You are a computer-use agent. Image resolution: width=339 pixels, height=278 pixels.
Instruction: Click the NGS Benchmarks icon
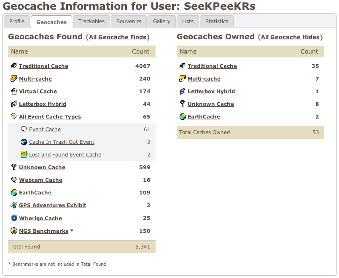(14, 231)
